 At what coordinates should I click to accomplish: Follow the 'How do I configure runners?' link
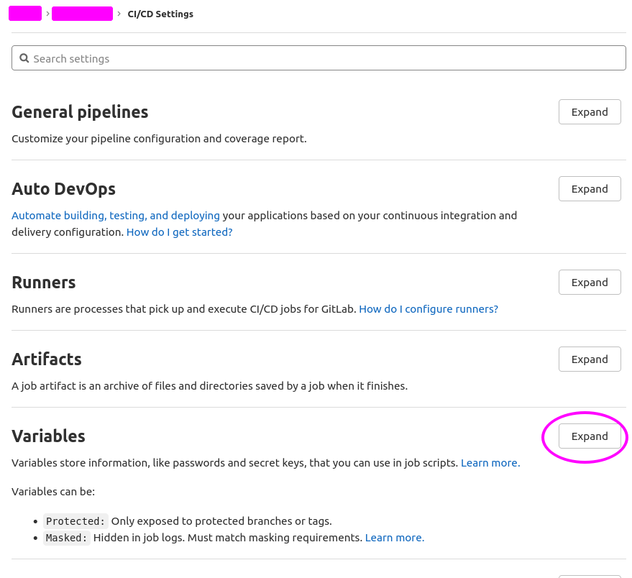point(429,309)
